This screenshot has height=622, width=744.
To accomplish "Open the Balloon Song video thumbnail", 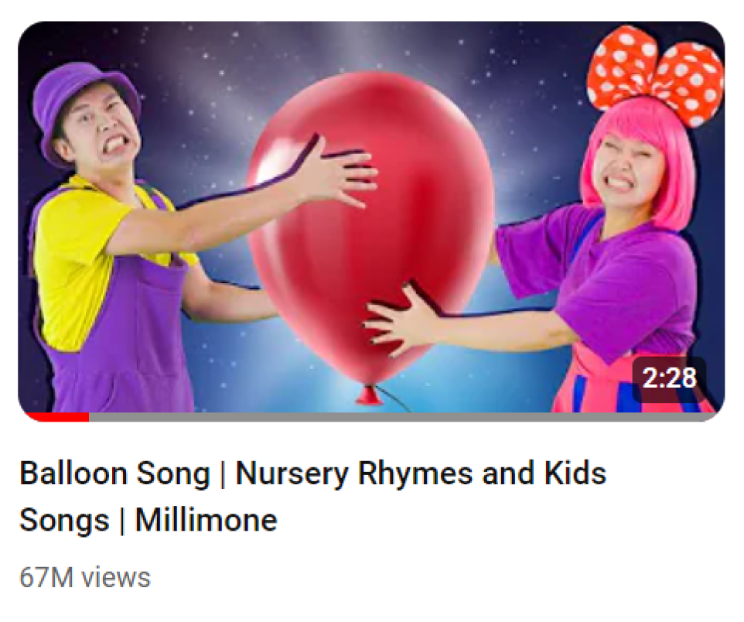I will (x=371, y=220).
